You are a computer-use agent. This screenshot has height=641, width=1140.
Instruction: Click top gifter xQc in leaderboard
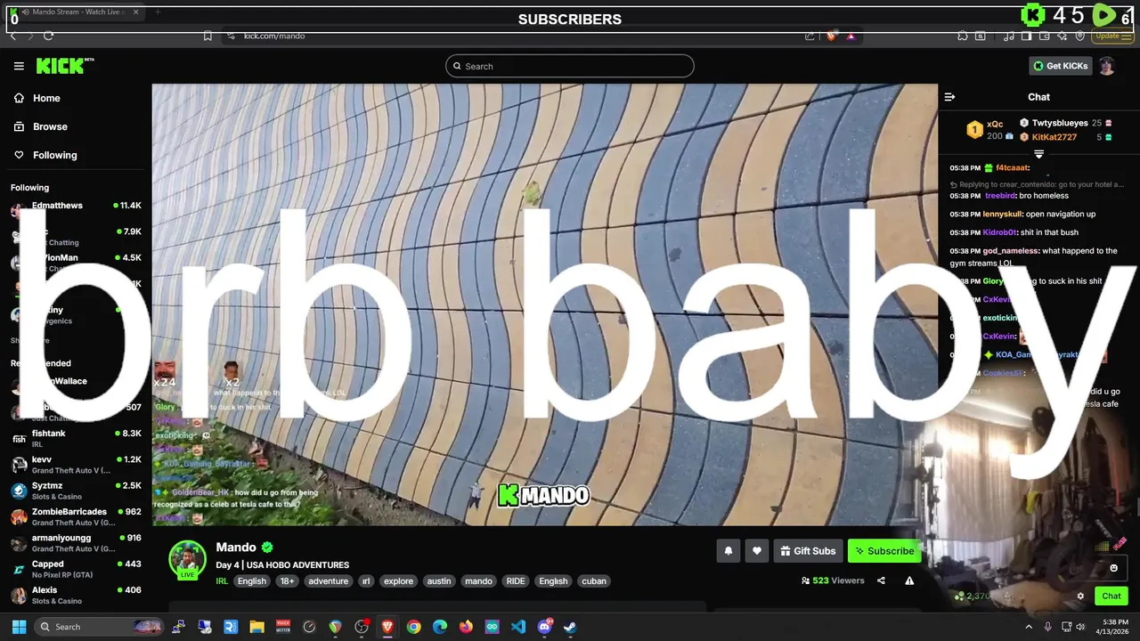(x=995, y=125)
